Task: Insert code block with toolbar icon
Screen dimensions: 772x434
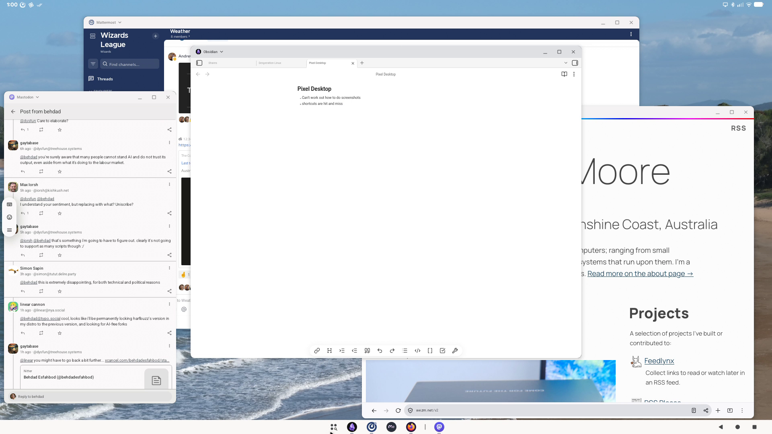Action: (x=417, y=351)
